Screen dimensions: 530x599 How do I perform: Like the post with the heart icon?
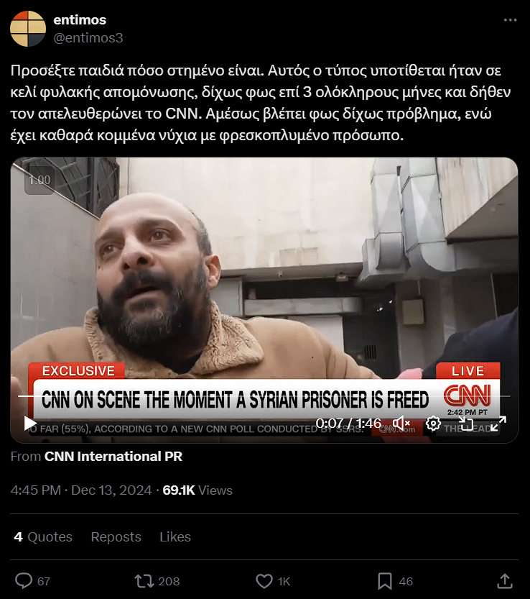click(264, 581)
